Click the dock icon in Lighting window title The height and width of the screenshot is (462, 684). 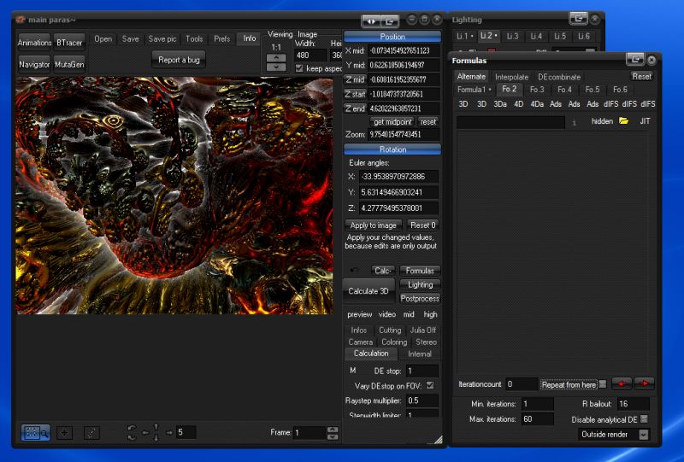pyautogui.click(x=578, y=18)
